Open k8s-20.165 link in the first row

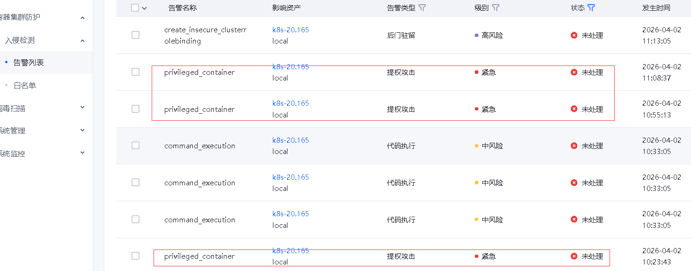click(x=291, y=29)
